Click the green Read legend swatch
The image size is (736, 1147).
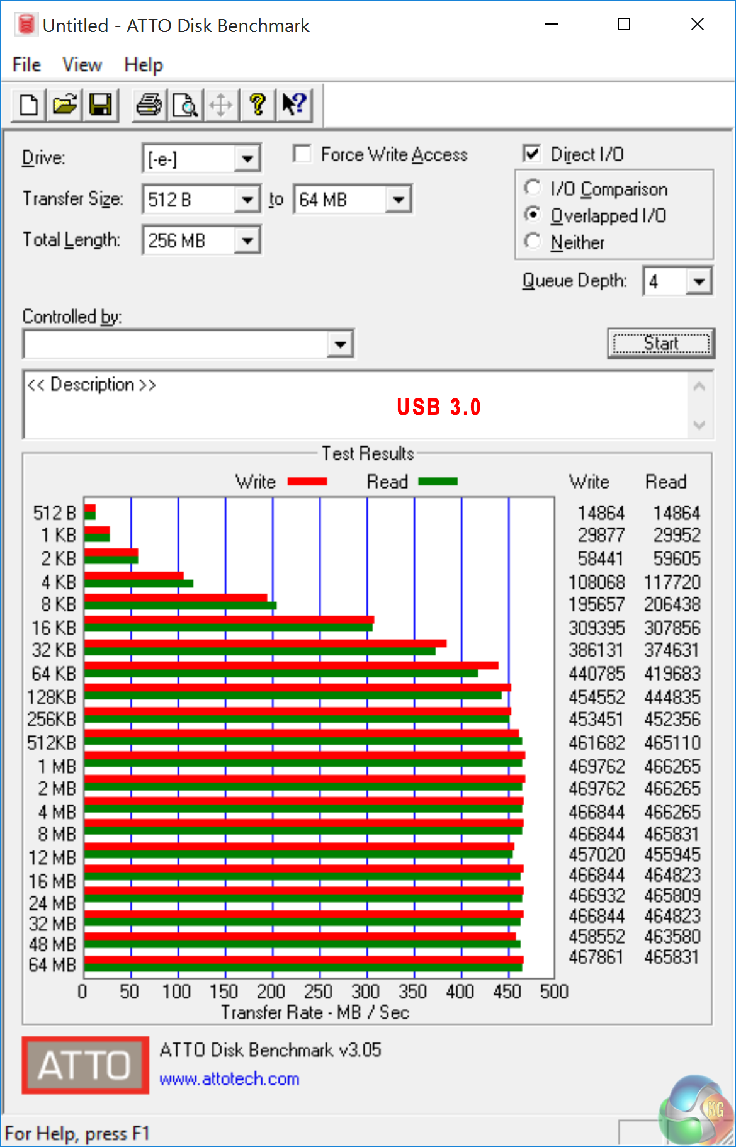tap(438, 482)
